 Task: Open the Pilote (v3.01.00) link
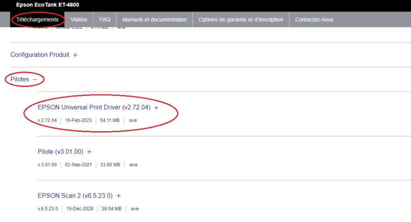click(61, 152)
